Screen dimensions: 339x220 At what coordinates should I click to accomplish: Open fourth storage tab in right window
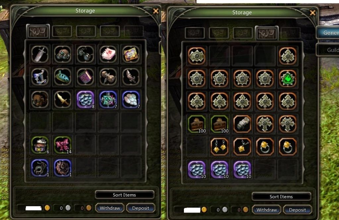tap(266, 33)
